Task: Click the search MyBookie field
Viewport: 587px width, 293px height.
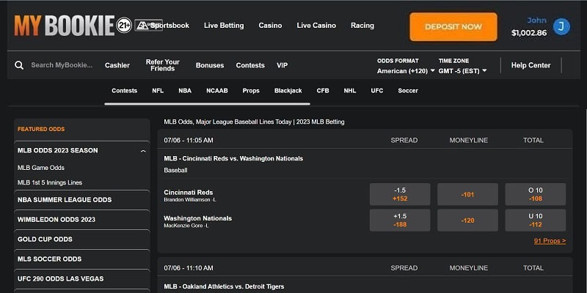Action: [x=62, y=65]
